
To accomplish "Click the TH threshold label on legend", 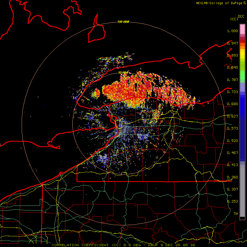I will point(236,214).
